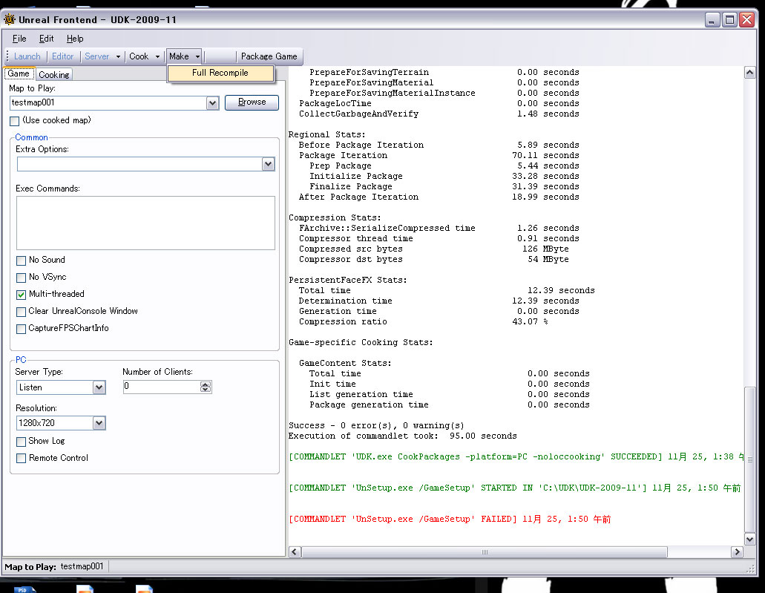This screenshot has height=593, width=765.
Task: Click the status bar testmap001 text
Action: (x=82, y=566)
